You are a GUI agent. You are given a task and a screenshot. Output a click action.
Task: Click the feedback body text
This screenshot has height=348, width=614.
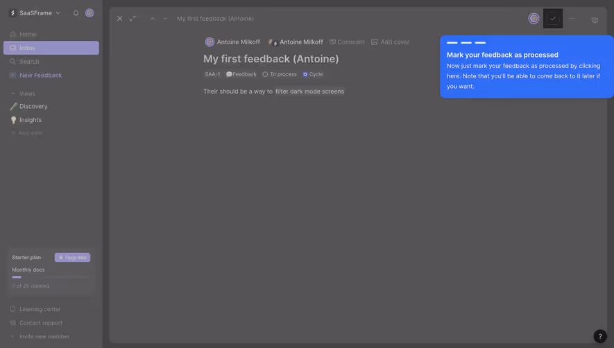tap(274, 92)
